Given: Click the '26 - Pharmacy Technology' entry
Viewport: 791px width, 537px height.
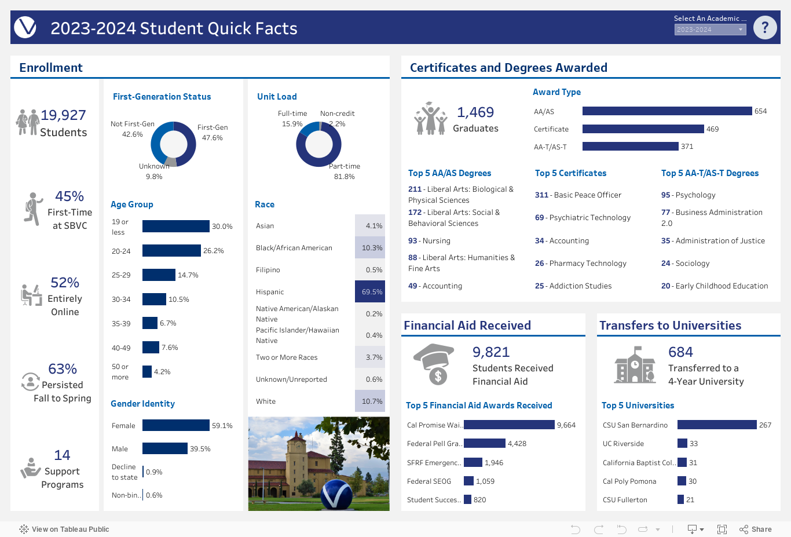Looking at the screenshot, I should (581, 264).
